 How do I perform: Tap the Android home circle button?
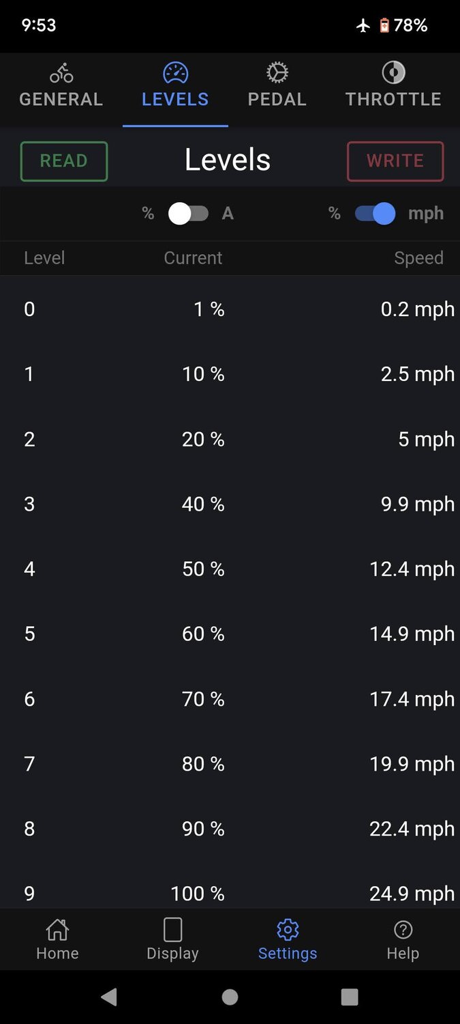[230, 997]
